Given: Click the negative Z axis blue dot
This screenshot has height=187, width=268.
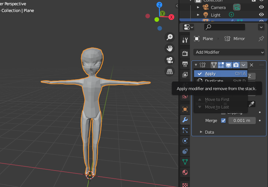Looking at the screenshot, I should click(x=160, y=28).
